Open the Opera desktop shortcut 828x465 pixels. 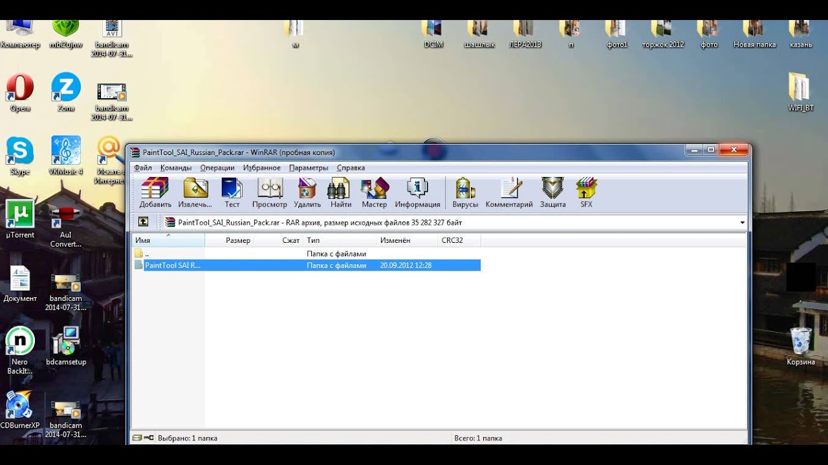pos(20,94)
